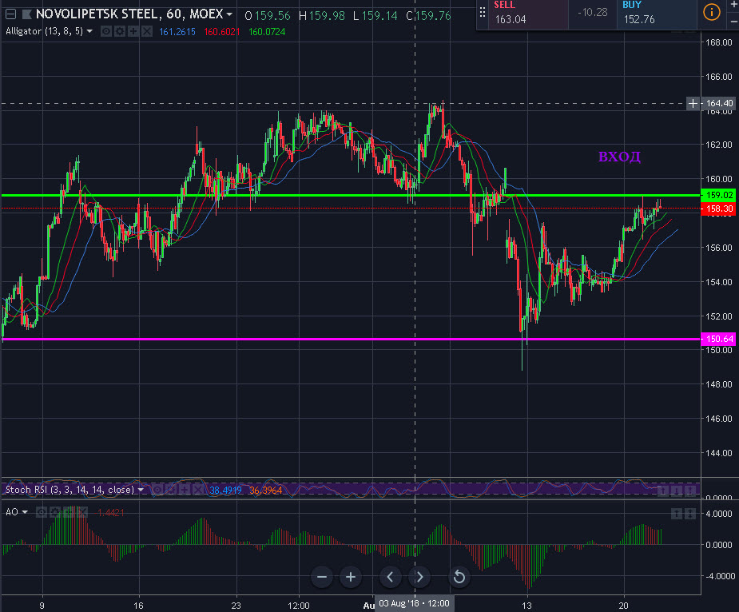Move the chart left with the left arrow

click(390, 577)
